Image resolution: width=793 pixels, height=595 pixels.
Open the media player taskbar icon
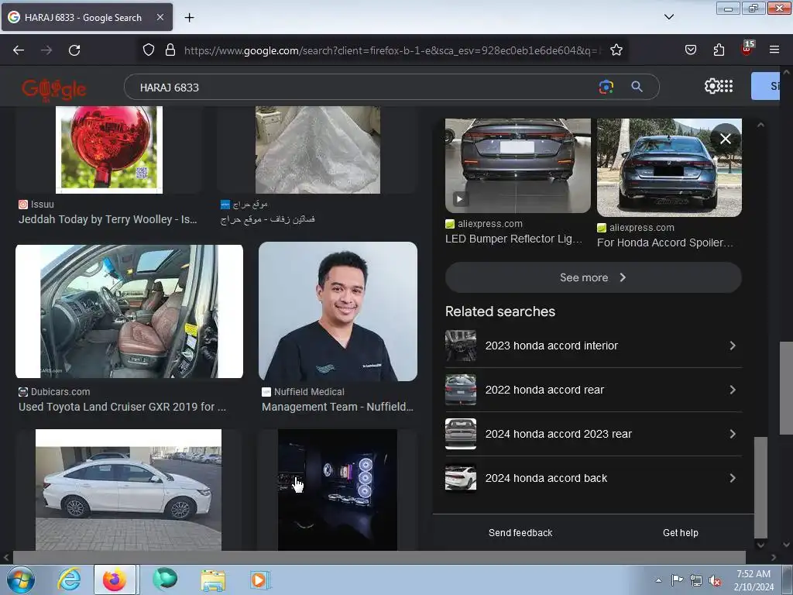coord(259,580)
